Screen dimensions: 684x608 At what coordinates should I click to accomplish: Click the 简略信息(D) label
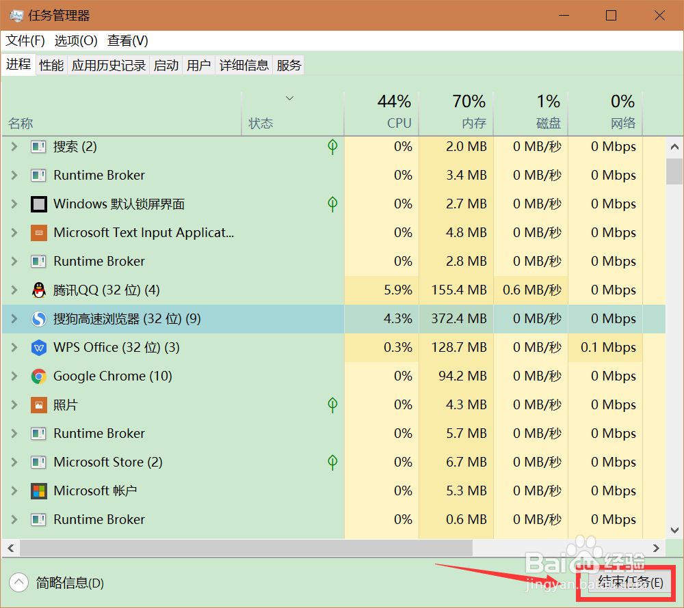pyautogui.click(x=70, y=583)
